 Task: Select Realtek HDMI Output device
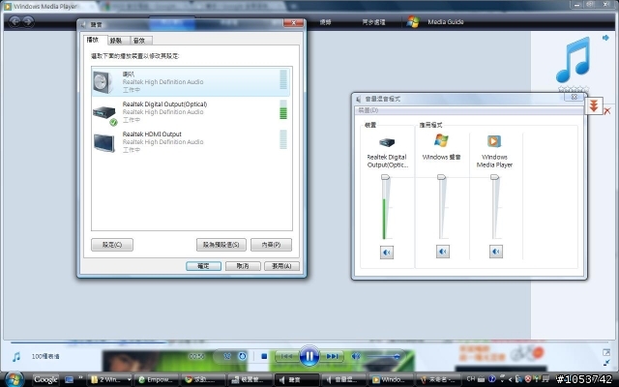[x=192, y=142]
